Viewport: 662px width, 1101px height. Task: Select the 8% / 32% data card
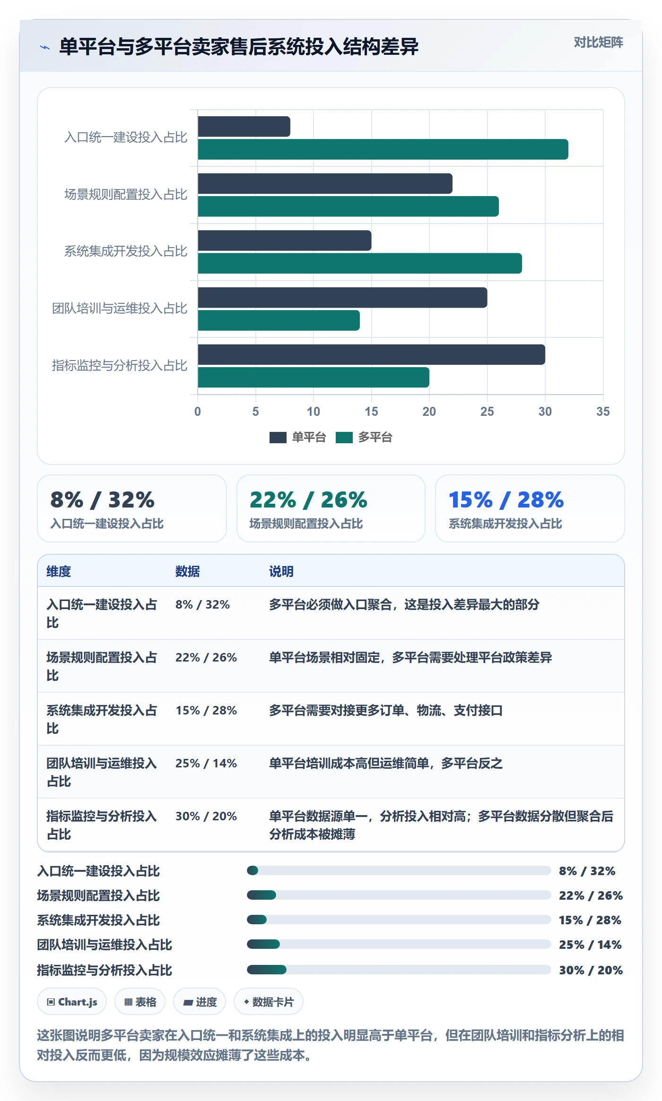pos(132,508)
